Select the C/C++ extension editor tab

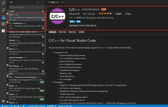(x=55, y=2)
